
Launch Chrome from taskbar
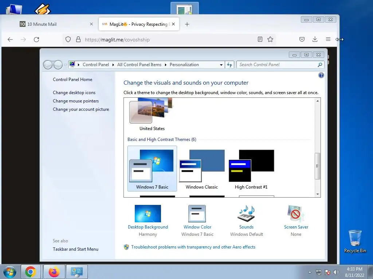tap(31, 272)
